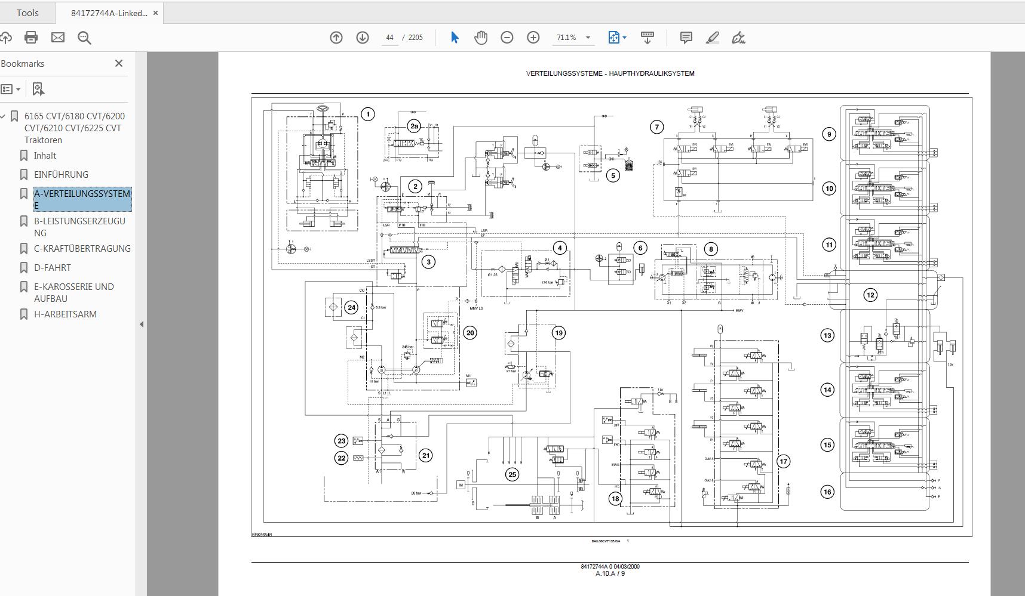1025x596 pixels.
Task: Select the Hand pan tool
Action: (481, 38)
